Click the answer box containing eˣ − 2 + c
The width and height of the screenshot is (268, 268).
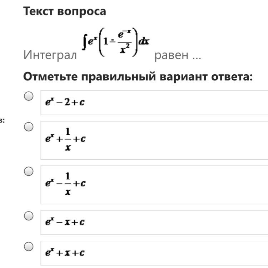154,103
